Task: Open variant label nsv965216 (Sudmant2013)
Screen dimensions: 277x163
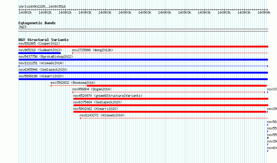Action: 40,50
